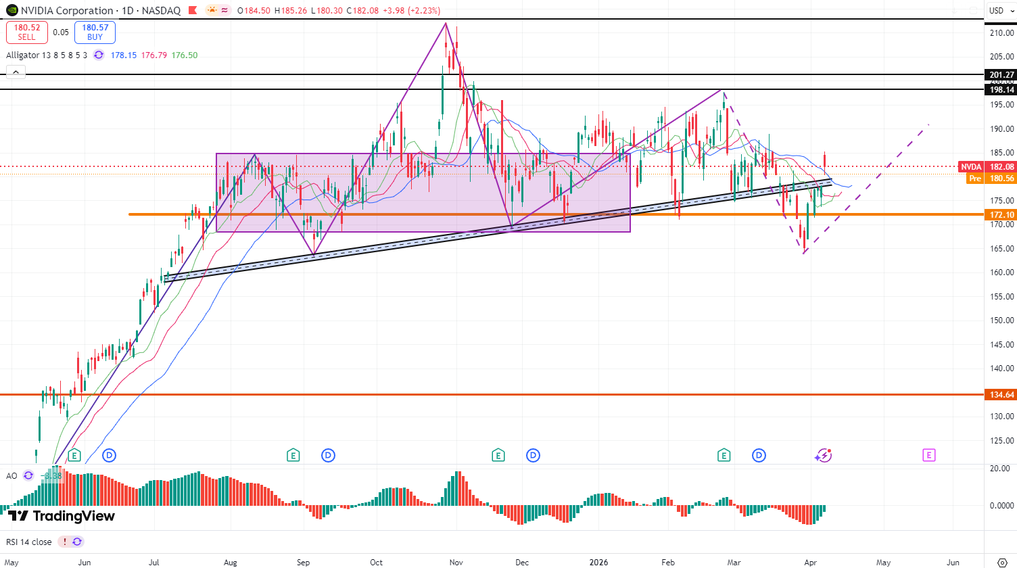Click the wavy data-mode indicator in header
The image size is (1017, 568).
[224, 10]
